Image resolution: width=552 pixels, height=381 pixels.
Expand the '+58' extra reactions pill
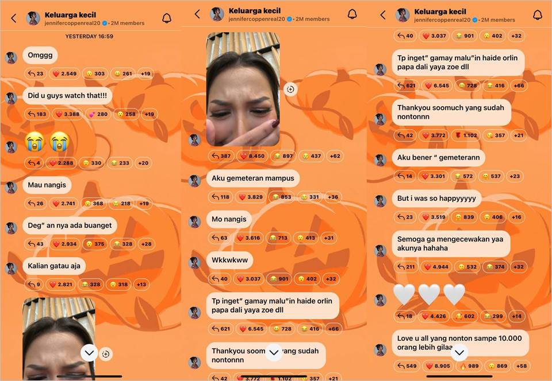coord(522,366)
